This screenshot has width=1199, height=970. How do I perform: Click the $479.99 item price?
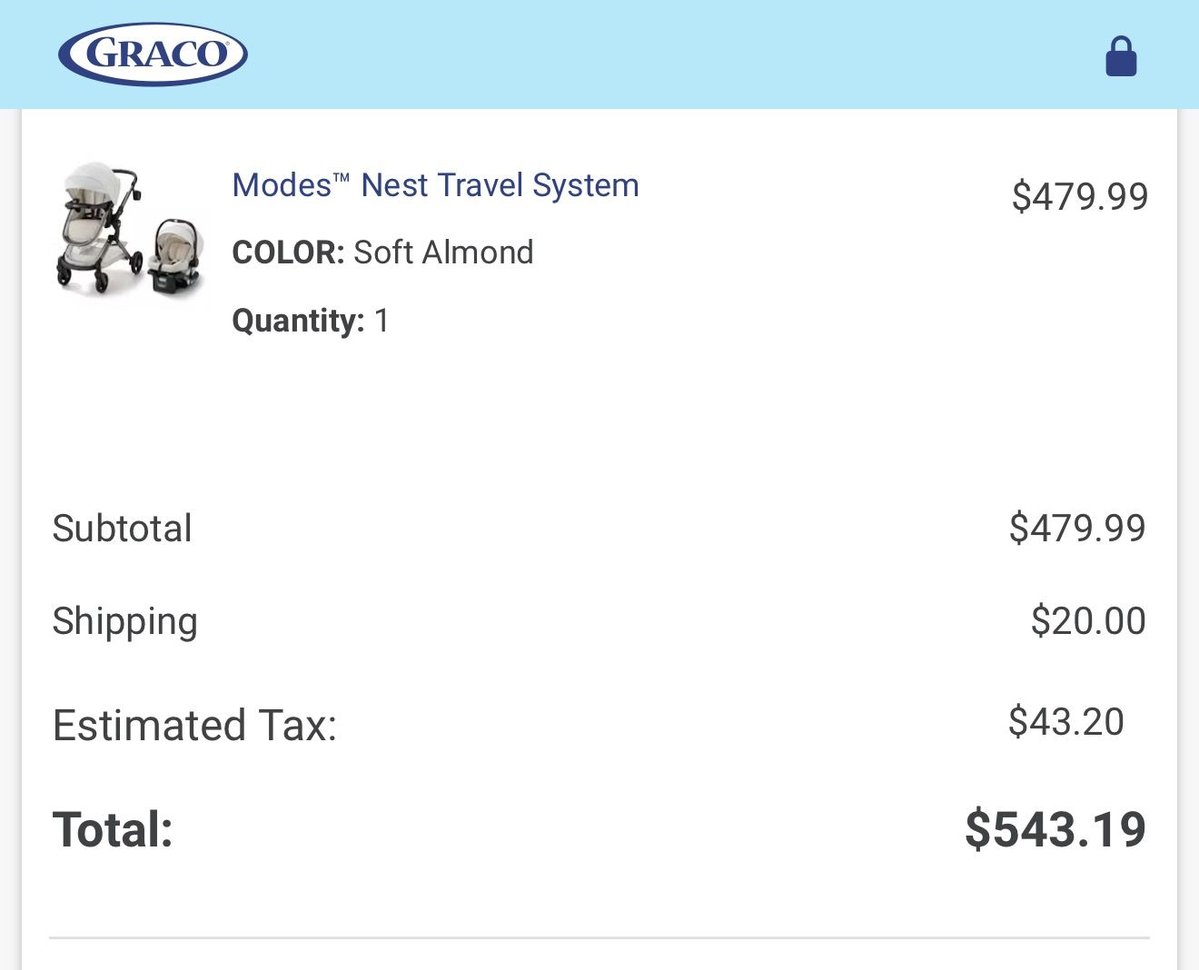[1080, 195]
